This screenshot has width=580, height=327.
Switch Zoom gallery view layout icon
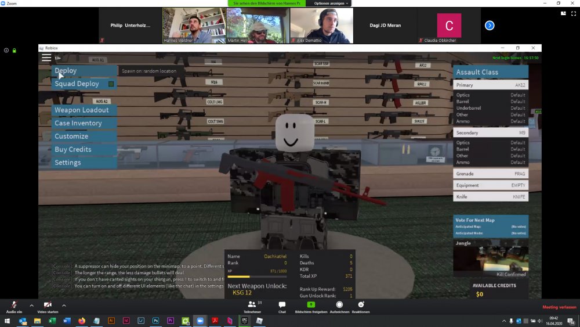tap(563, 13)
